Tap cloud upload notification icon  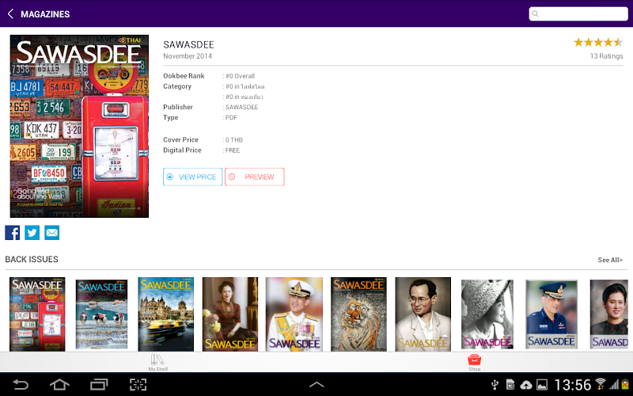(525, 385)
